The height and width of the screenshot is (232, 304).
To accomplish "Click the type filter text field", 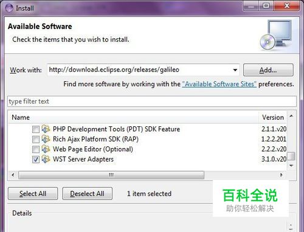I will pos(152,101).
